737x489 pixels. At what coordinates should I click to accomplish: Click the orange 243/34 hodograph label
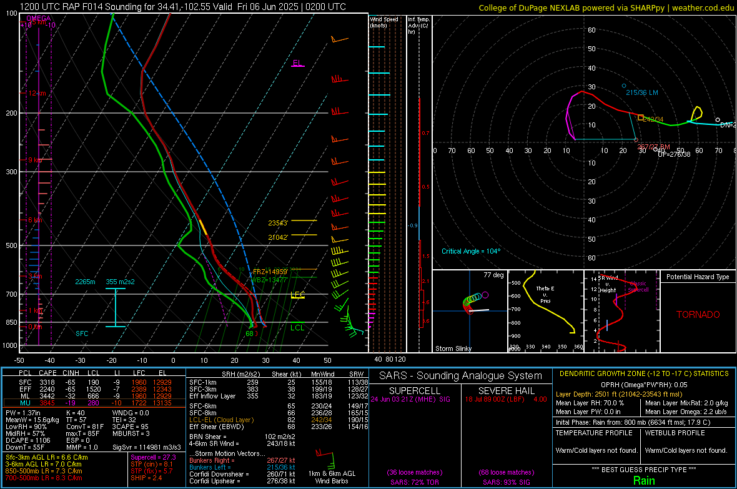coord(653,119)
